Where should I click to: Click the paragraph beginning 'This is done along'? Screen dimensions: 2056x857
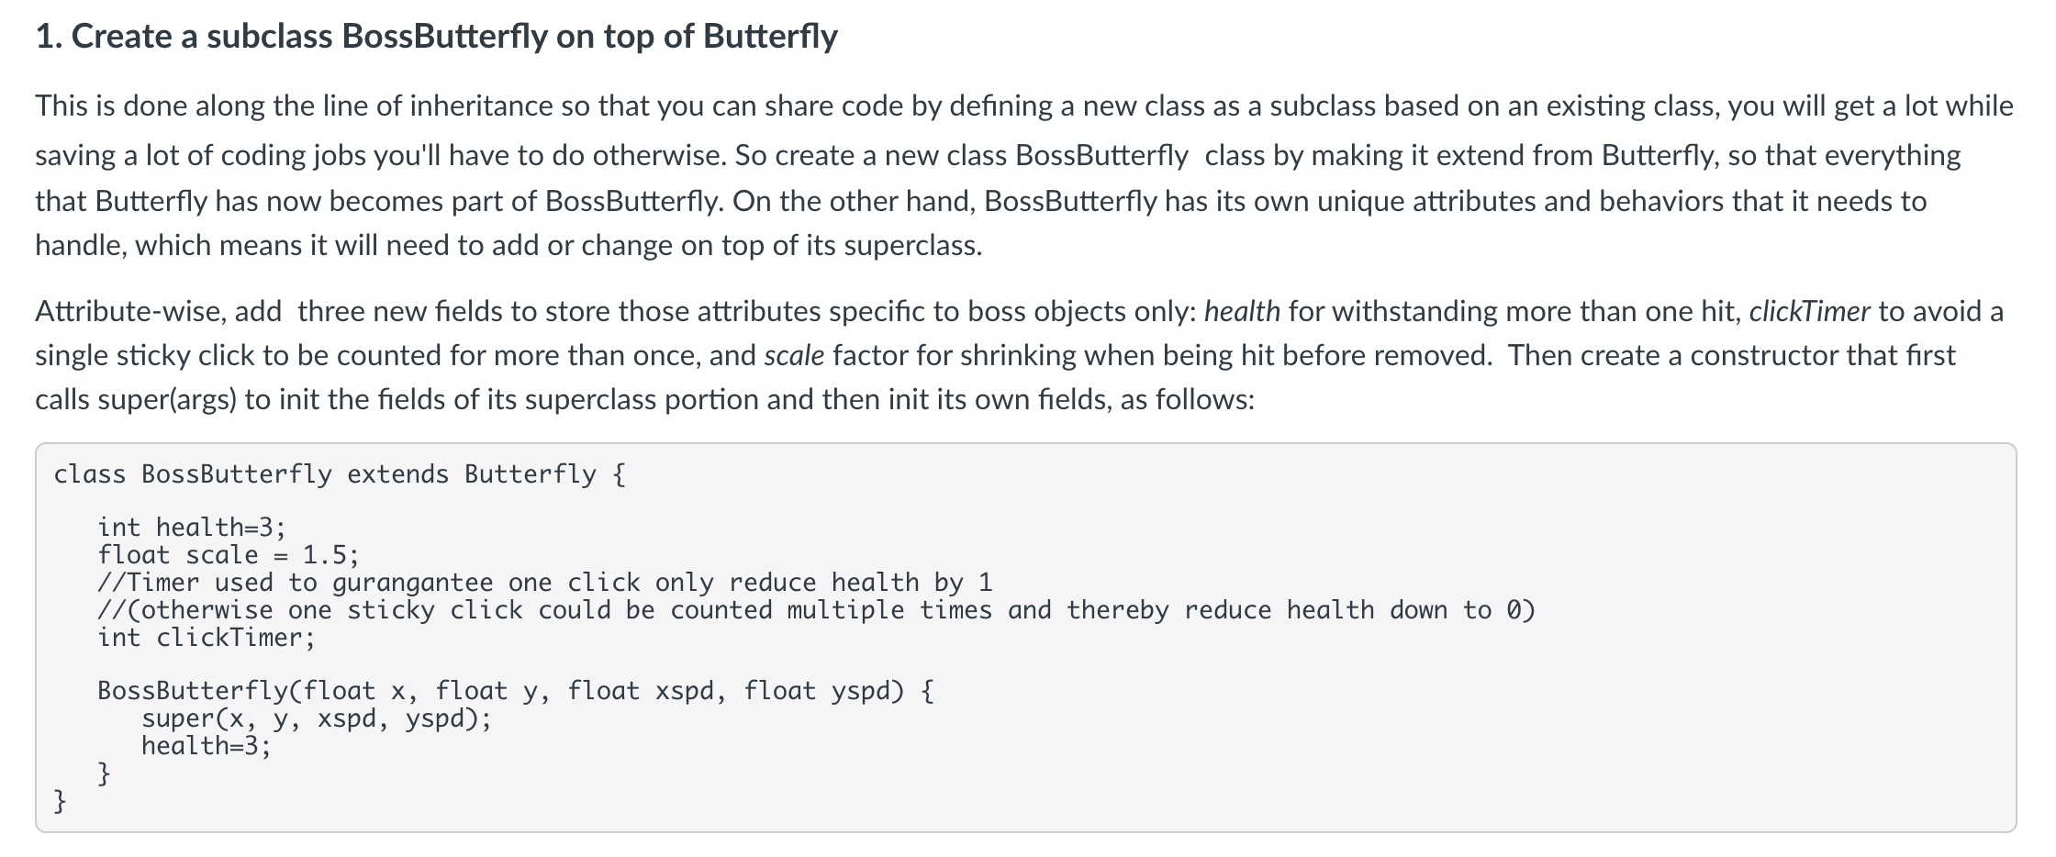(1024, 175)
